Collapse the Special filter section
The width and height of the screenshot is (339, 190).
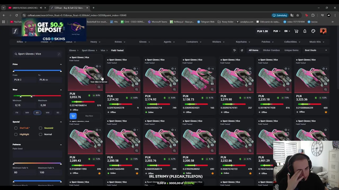click(x=61, y=122)
